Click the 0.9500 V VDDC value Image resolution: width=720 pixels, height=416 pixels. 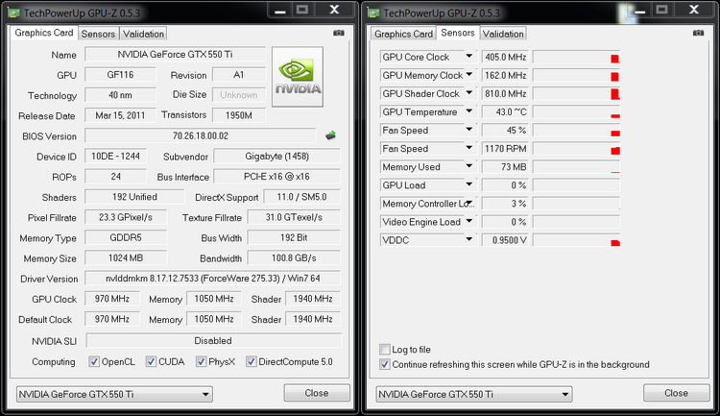click(x=505, y=240)
